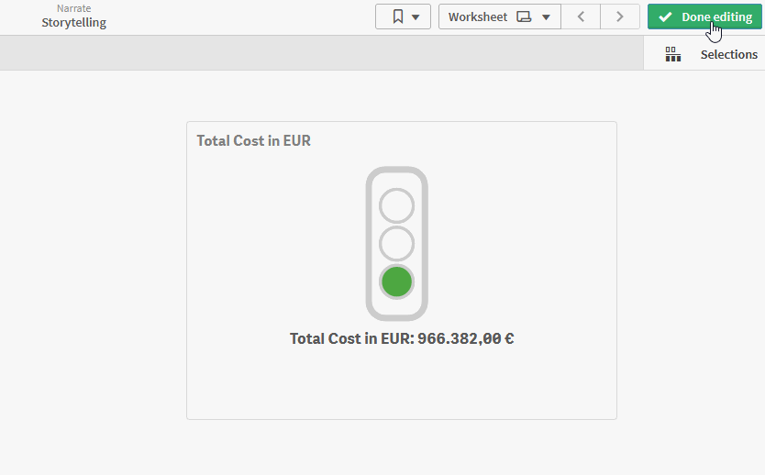Open the selections tool grid icon
Image resolution: width=765 pixels, height=475 pixels.
click(672, 54)
